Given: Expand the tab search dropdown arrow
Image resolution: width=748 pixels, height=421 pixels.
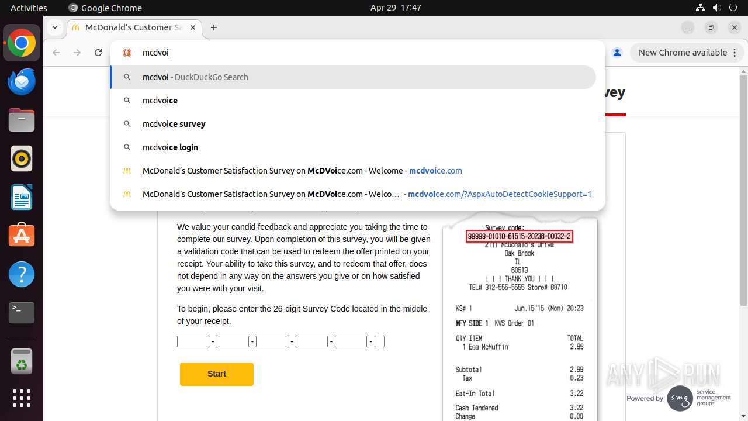Looking at the screenshot, I should (54, 27).
